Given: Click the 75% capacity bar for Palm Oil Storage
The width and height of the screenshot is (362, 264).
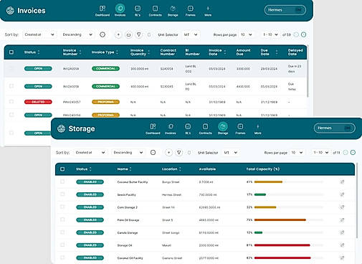Looking at the screenshot, I should [x=288, y=220].
